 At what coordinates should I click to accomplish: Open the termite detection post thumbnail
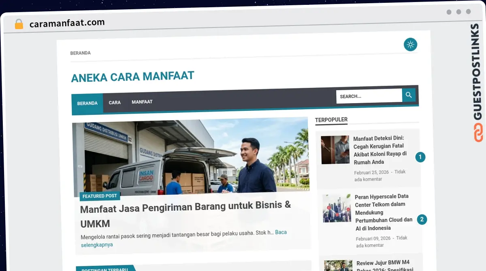pyautogui.click(x=335, y=150)
